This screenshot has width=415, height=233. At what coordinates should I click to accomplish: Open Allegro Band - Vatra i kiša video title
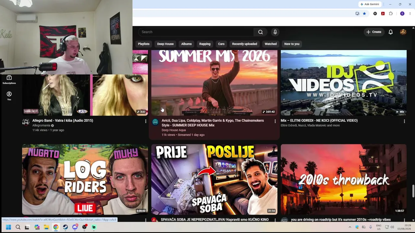pos(63,120)
